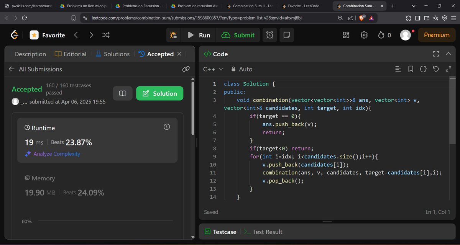The height and width of the screenshot is (245, 460).
Task: Toggle fullscreen for Code panel
Action: pyautogui.click(x=436, y=54)
